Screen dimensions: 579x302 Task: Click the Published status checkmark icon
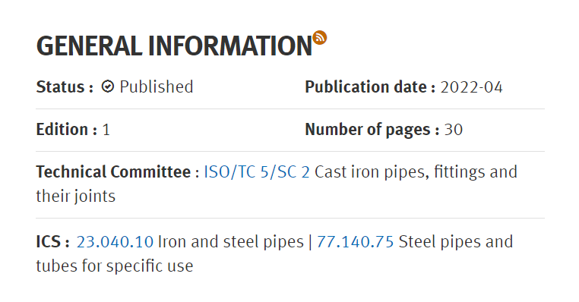[107, 87]
